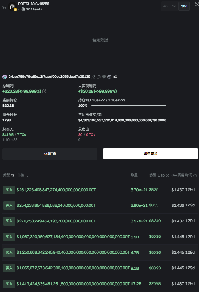Click the $1.487 gas fee value
199x292 pixels.
click(x=178, y=284)
